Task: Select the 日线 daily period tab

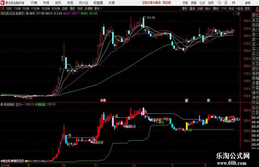Action: click(x=65, y=9)
